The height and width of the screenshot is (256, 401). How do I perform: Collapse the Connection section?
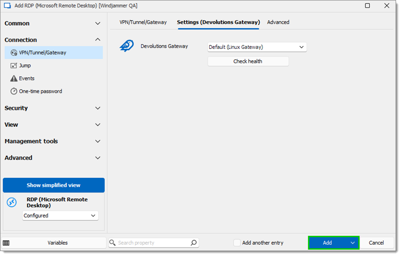coord(52,40)
